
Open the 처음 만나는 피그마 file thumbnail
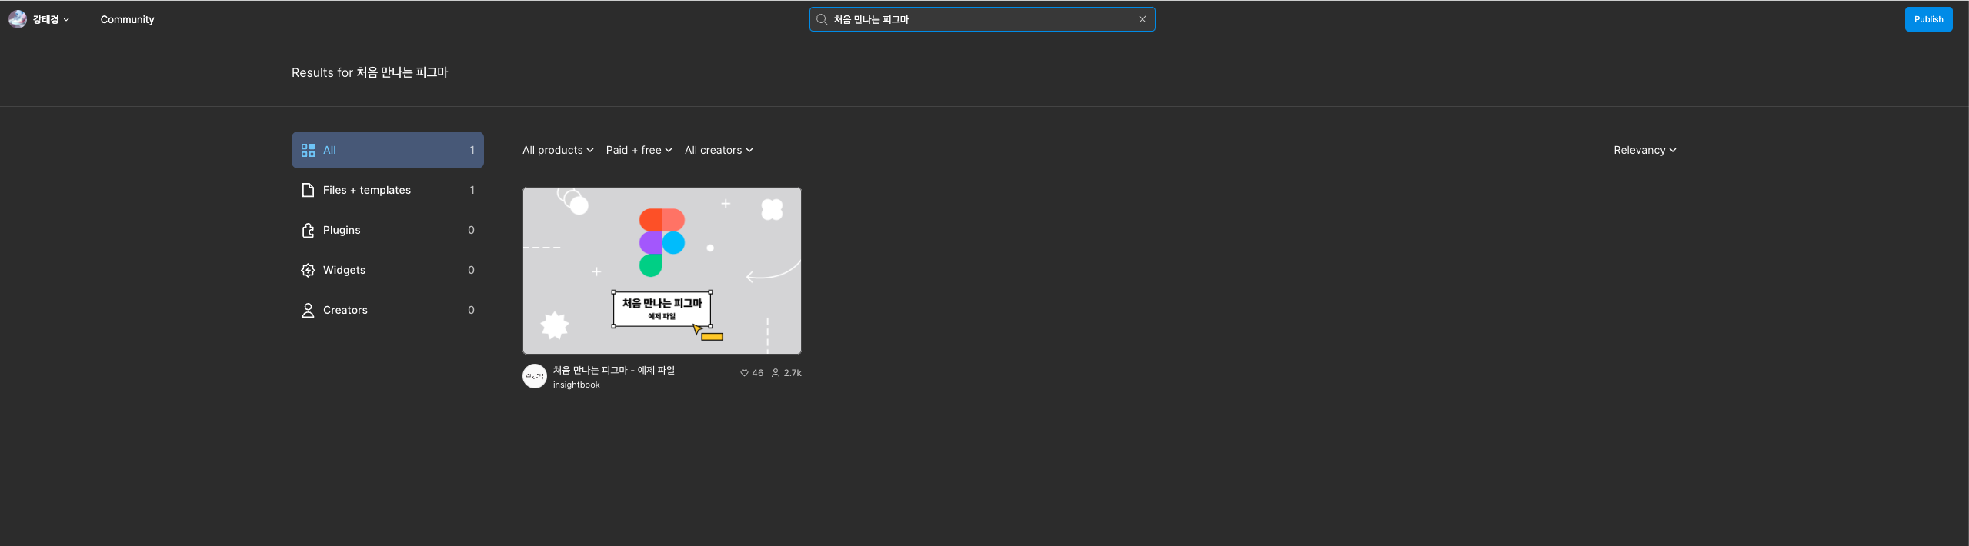click(x=662, y=271)
